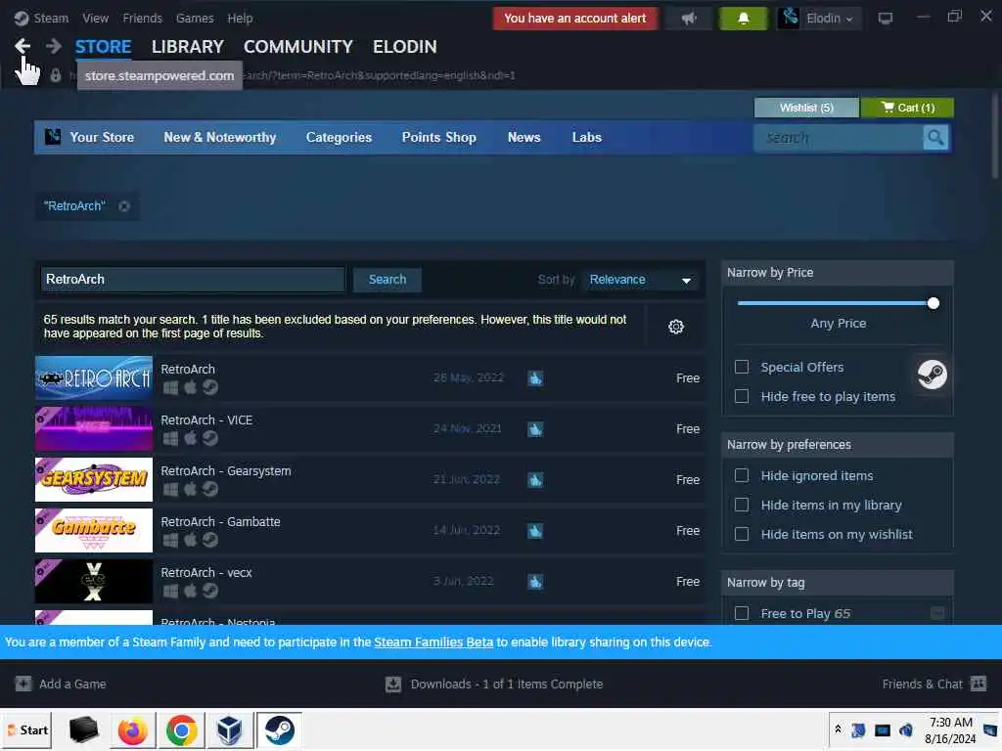Image resolution: width=1002 pixels, height=751 pixels.
Task: Click the RetroArch search term field
Action: point(193,280)
